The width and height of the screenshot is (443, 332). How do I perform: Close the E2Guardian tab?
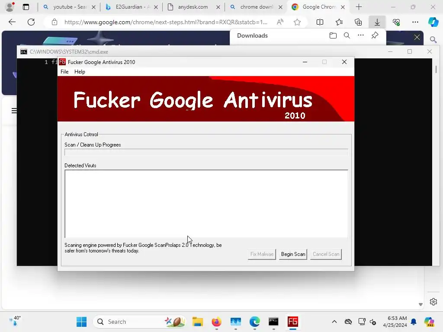coord(156,7)
